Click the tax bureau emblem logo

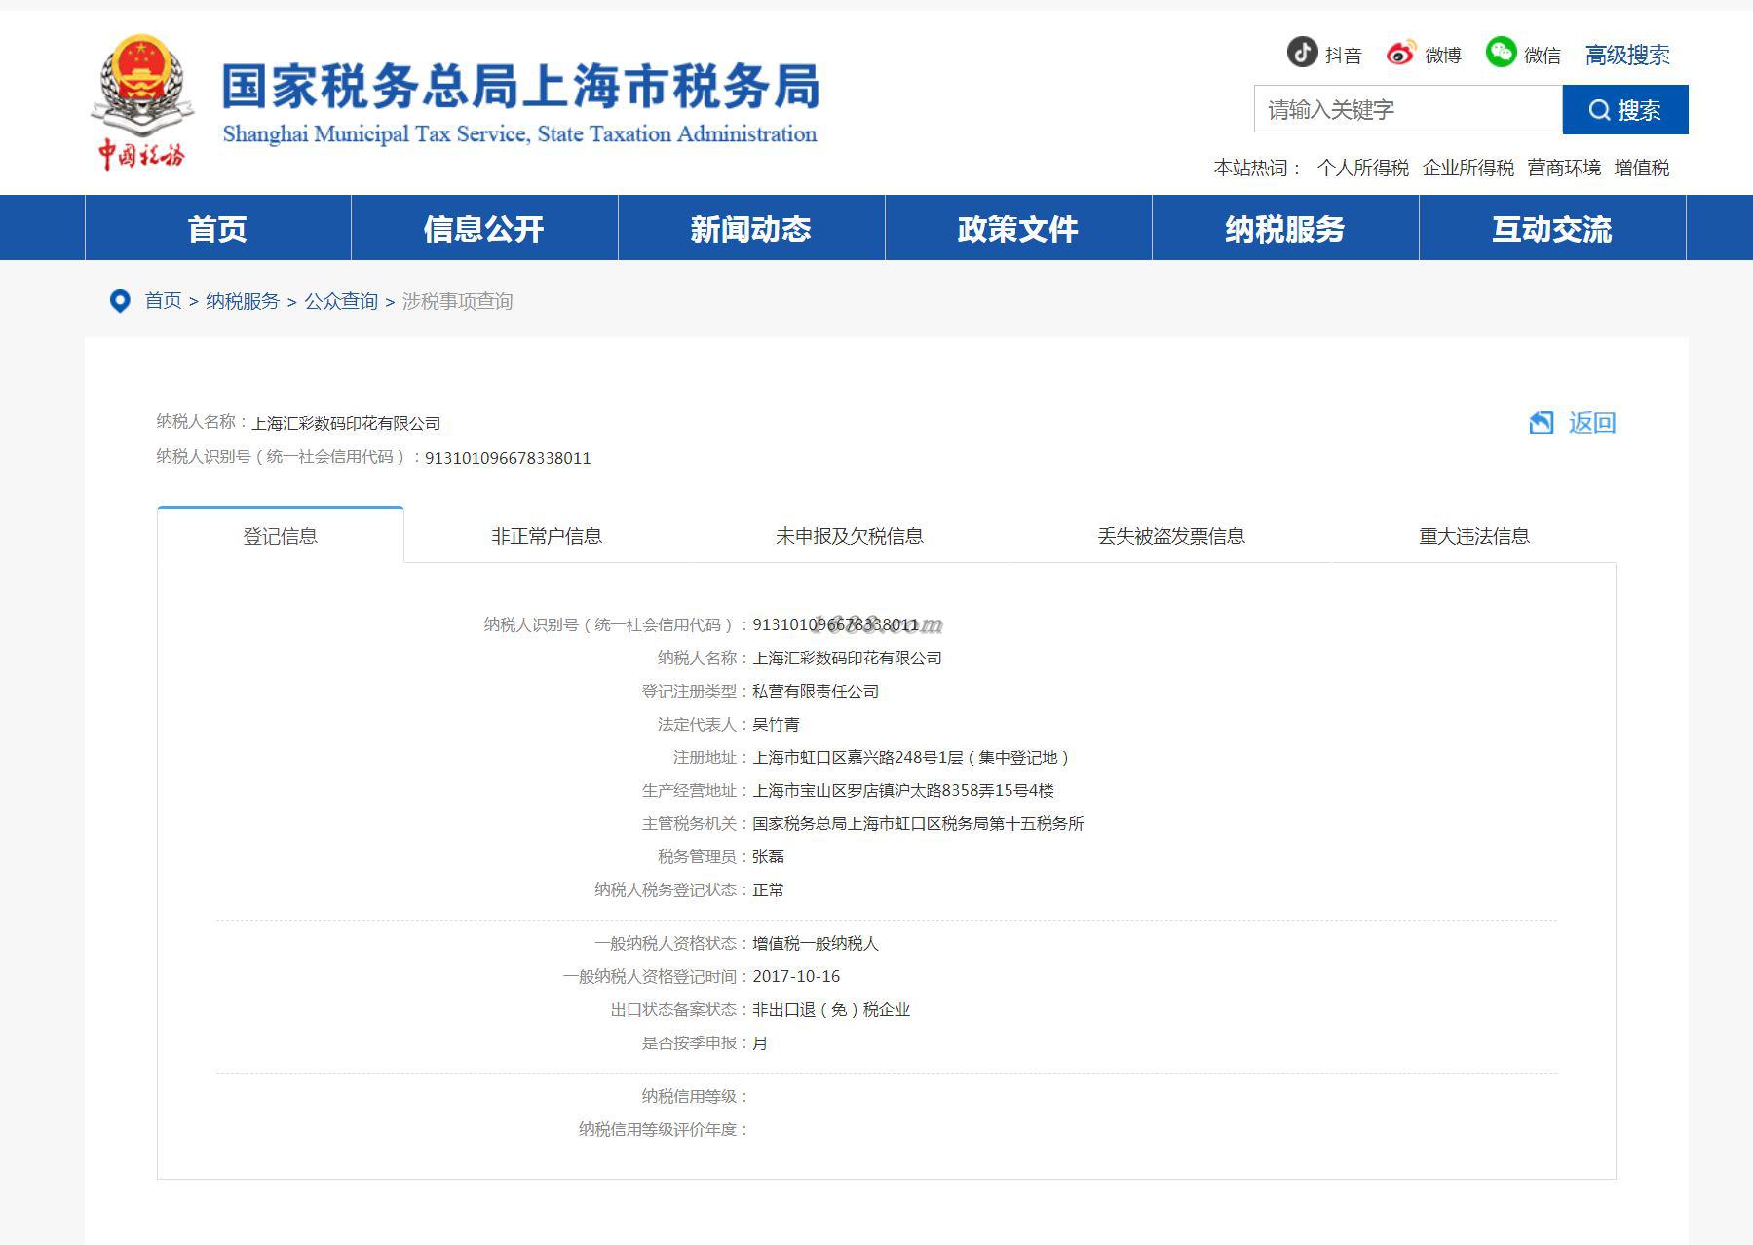point(142,103)
